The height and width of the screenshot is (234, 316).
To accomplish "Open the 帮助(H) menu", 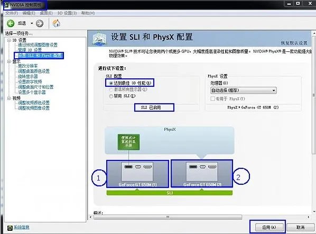I will 88,13.
